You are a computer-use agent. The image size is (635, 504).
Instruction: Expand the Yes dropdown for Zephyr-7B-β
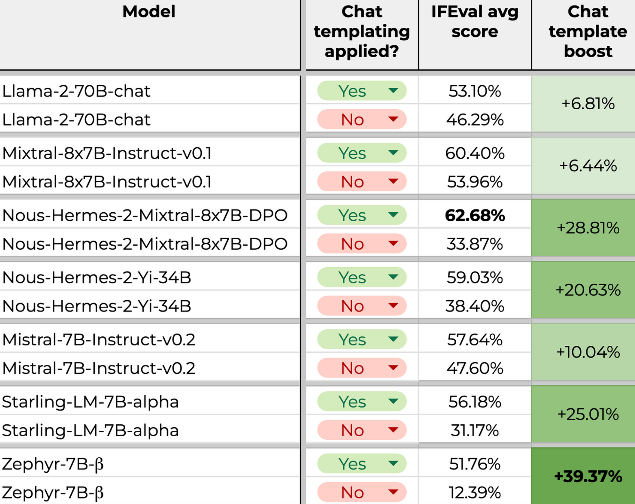click(x=393, y=463)
